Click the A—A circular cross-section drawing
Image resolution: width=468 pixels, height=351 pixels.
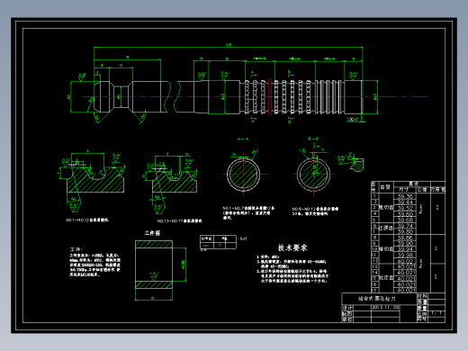click(x=243, y=174)
